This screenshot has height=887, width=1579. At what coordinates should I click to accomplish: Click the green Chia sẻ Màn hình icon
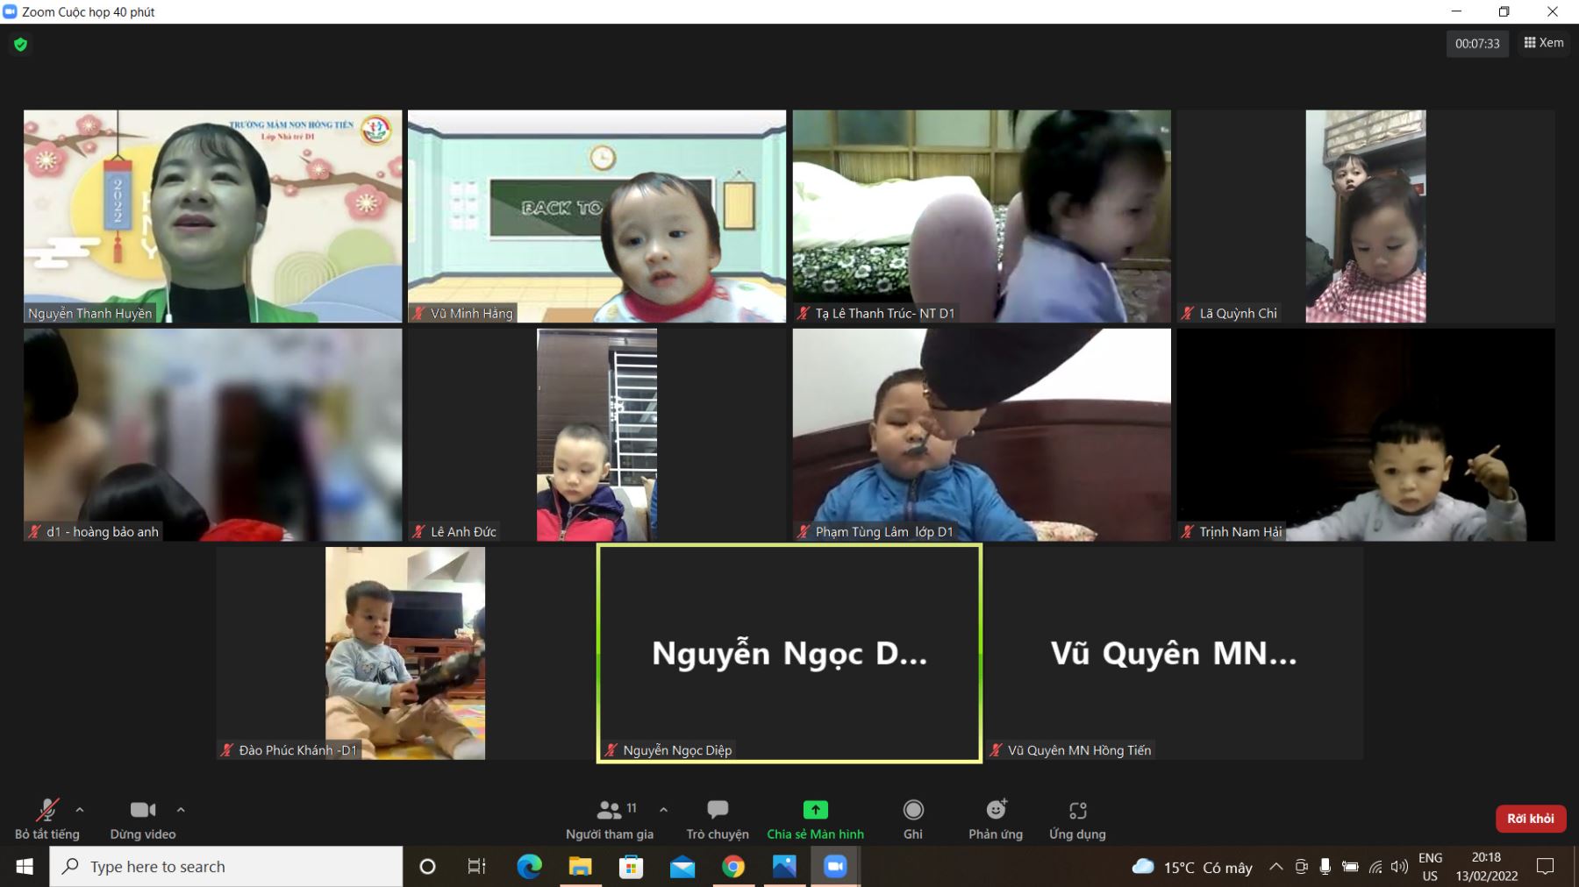tap(815, 810)
